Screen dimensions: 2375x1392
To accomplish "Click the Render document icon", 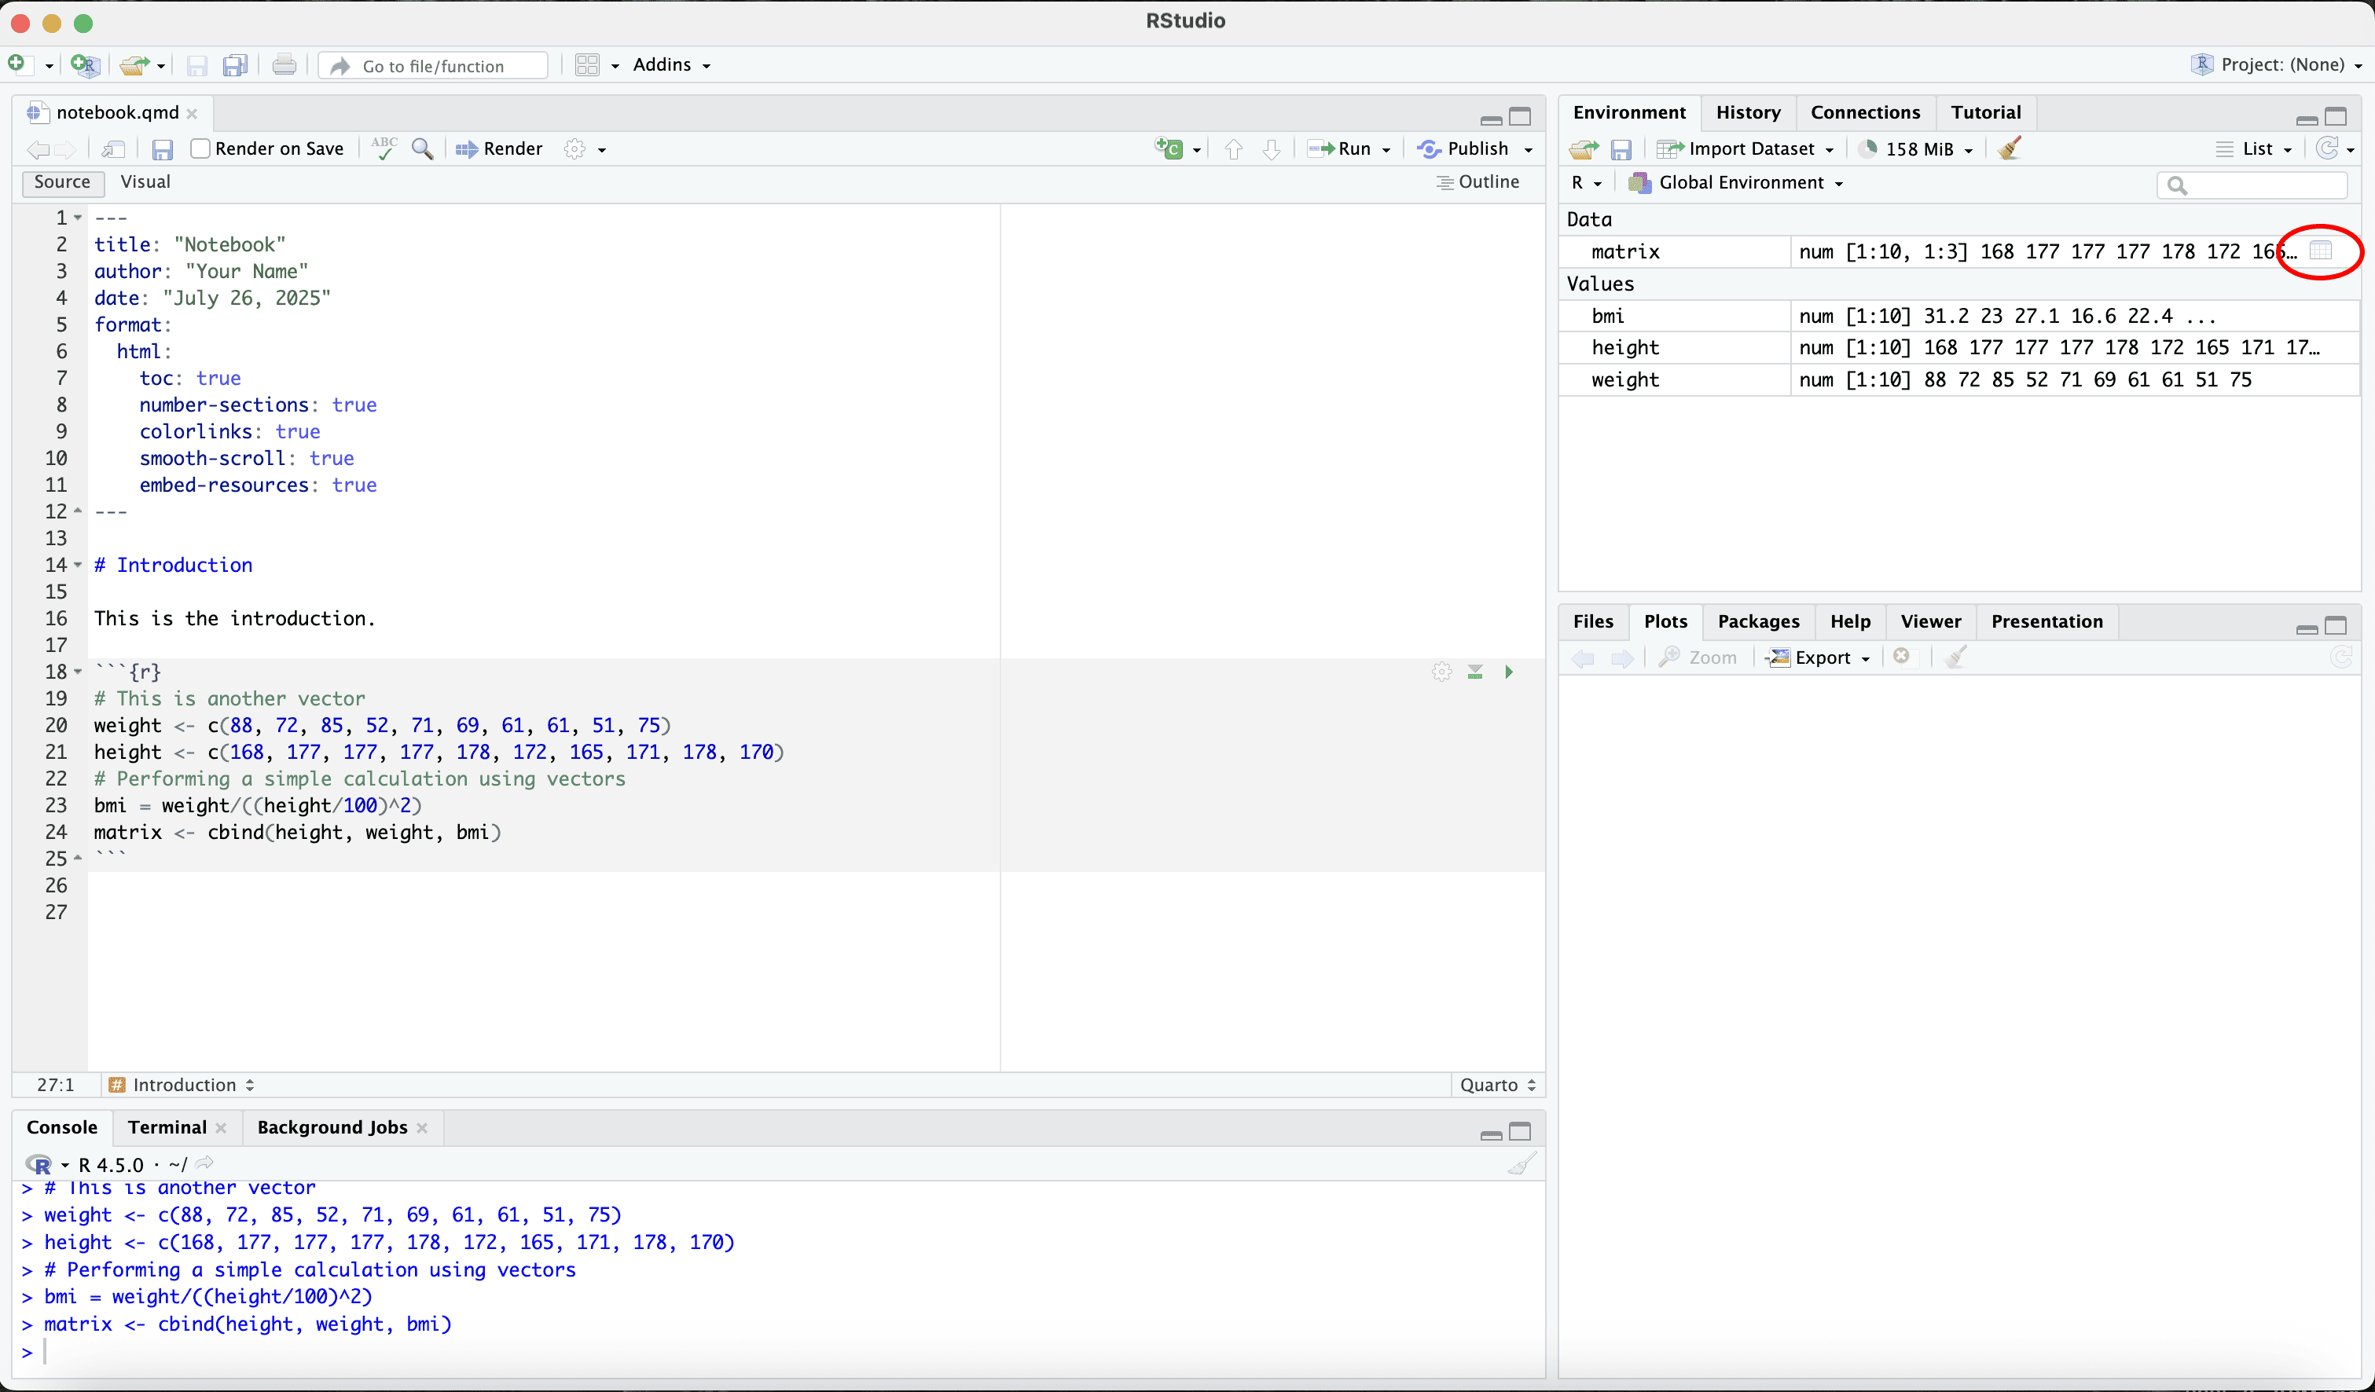I will 498,148.
